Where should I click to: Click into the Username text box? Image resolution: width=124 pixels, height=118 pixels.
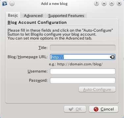click(x=83, y=71)
